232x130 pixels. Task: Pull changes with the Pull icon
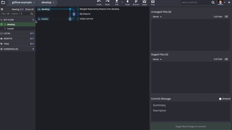point(117,1)
